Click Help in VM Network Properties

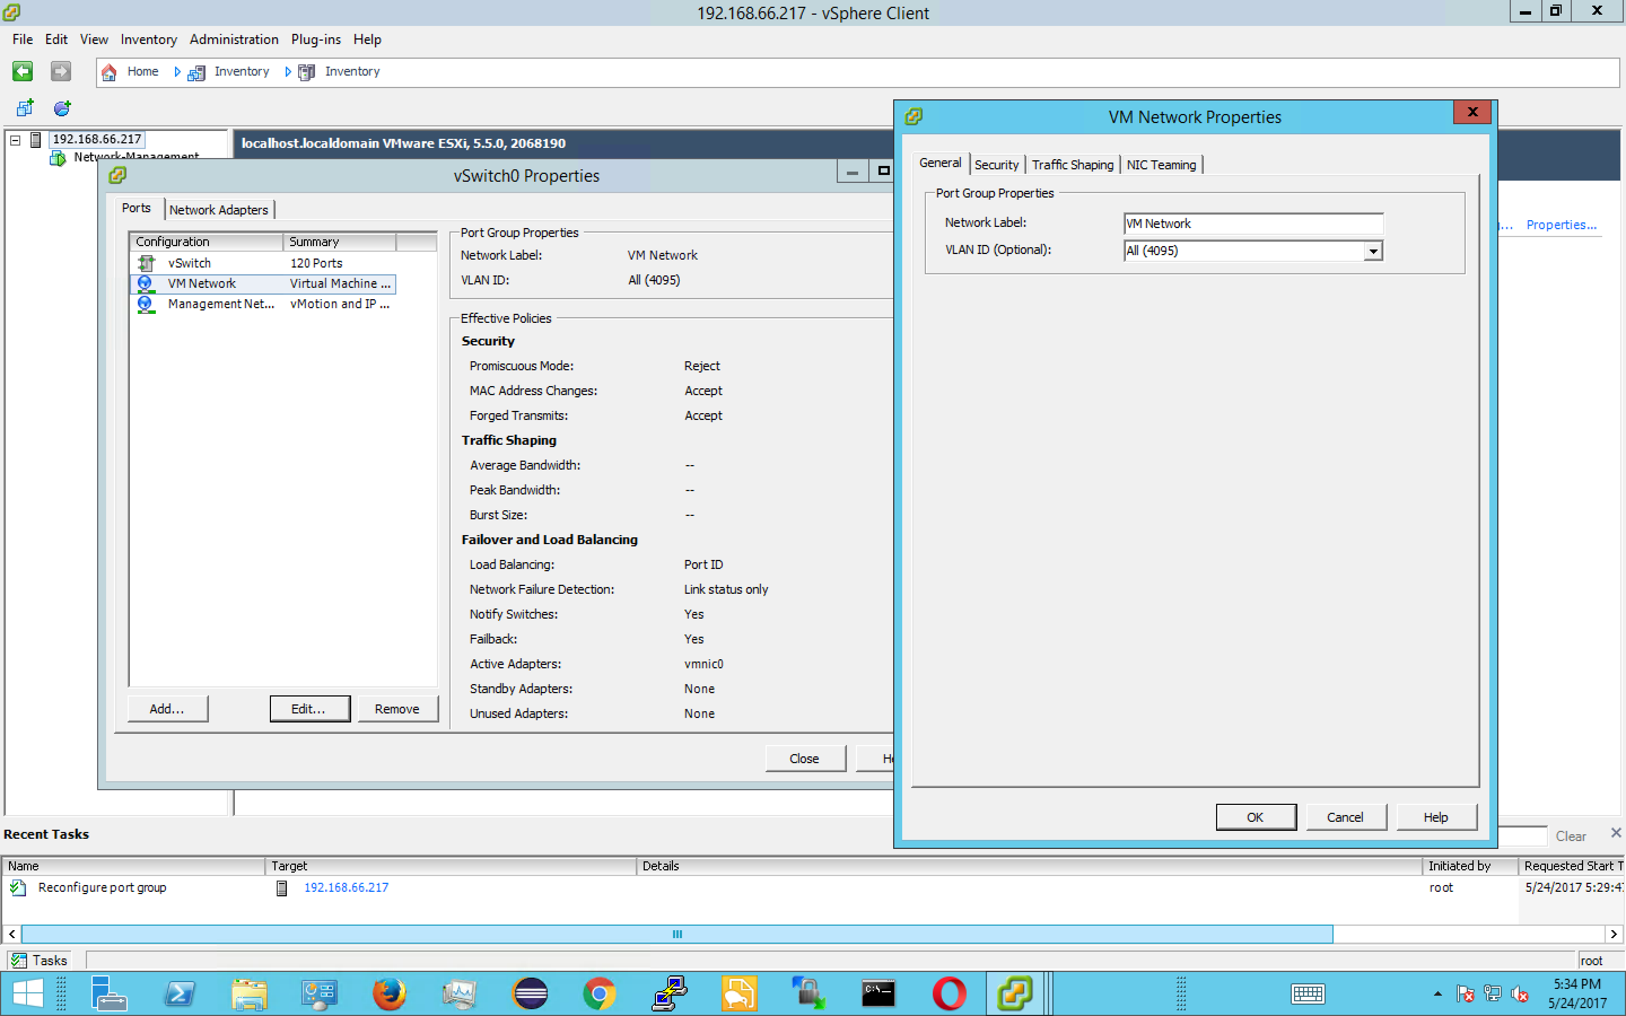point(1436,817)
